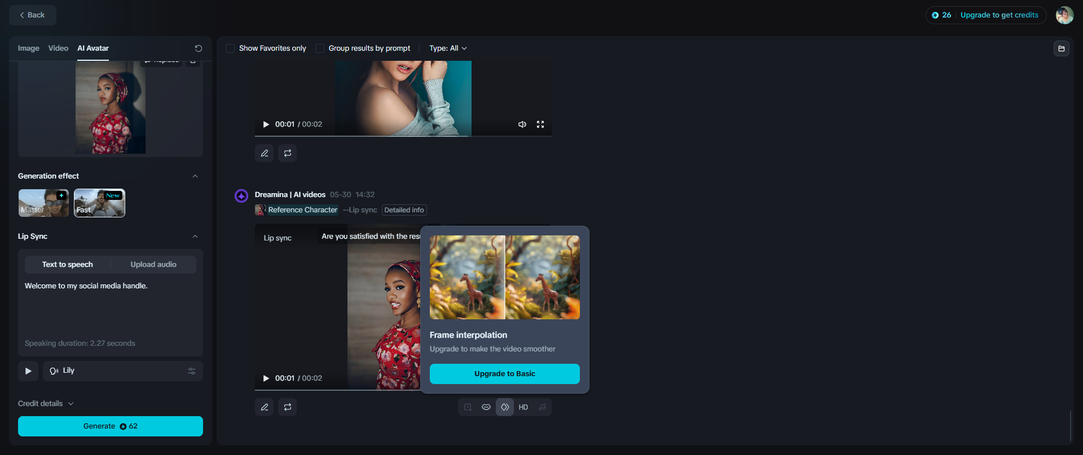Select the Master generation effect
1083x455 pixels.
(43, 203)
